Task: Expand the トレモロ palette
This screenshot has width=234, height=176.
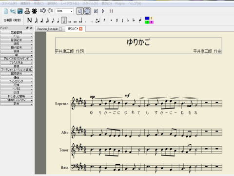Action: (x=17, y=89)
